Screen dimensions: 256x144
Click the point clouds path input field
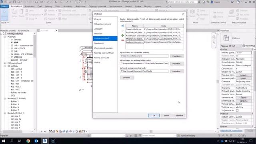(x=144, y=71)
